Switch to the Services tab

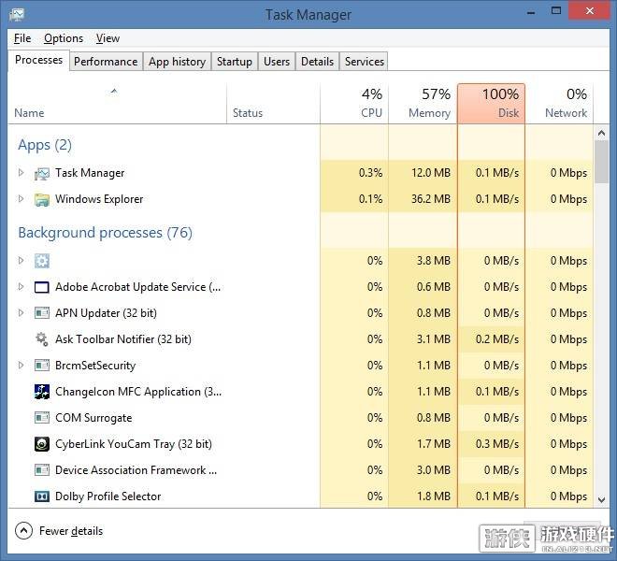click(364, 62)
